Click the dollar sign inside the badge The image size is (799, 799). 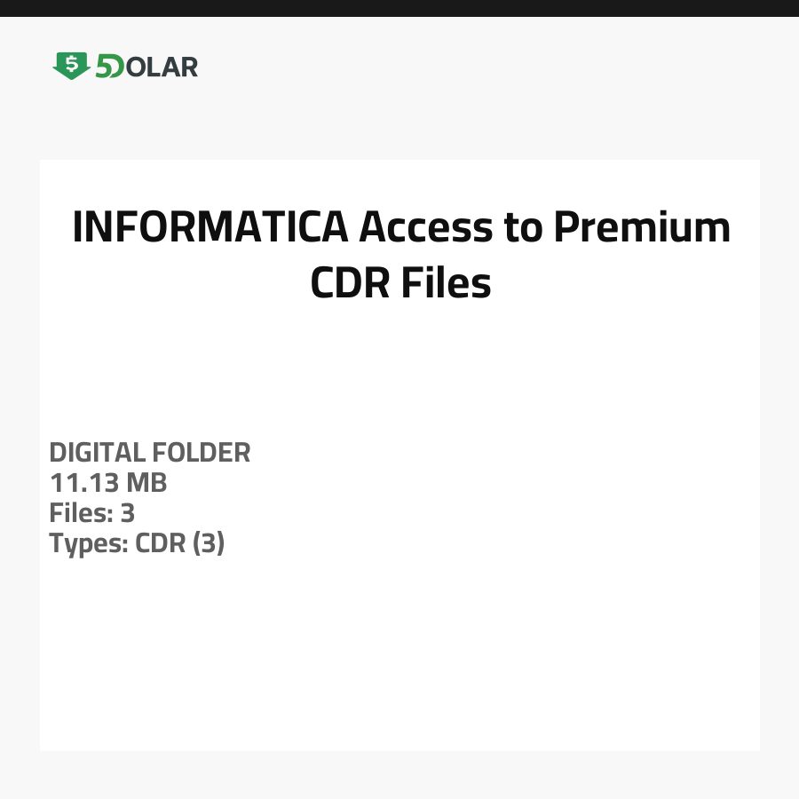click(71, 63)
